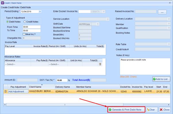Click the From Time input field
Screen dimensions: 173x114
[32, 27]
